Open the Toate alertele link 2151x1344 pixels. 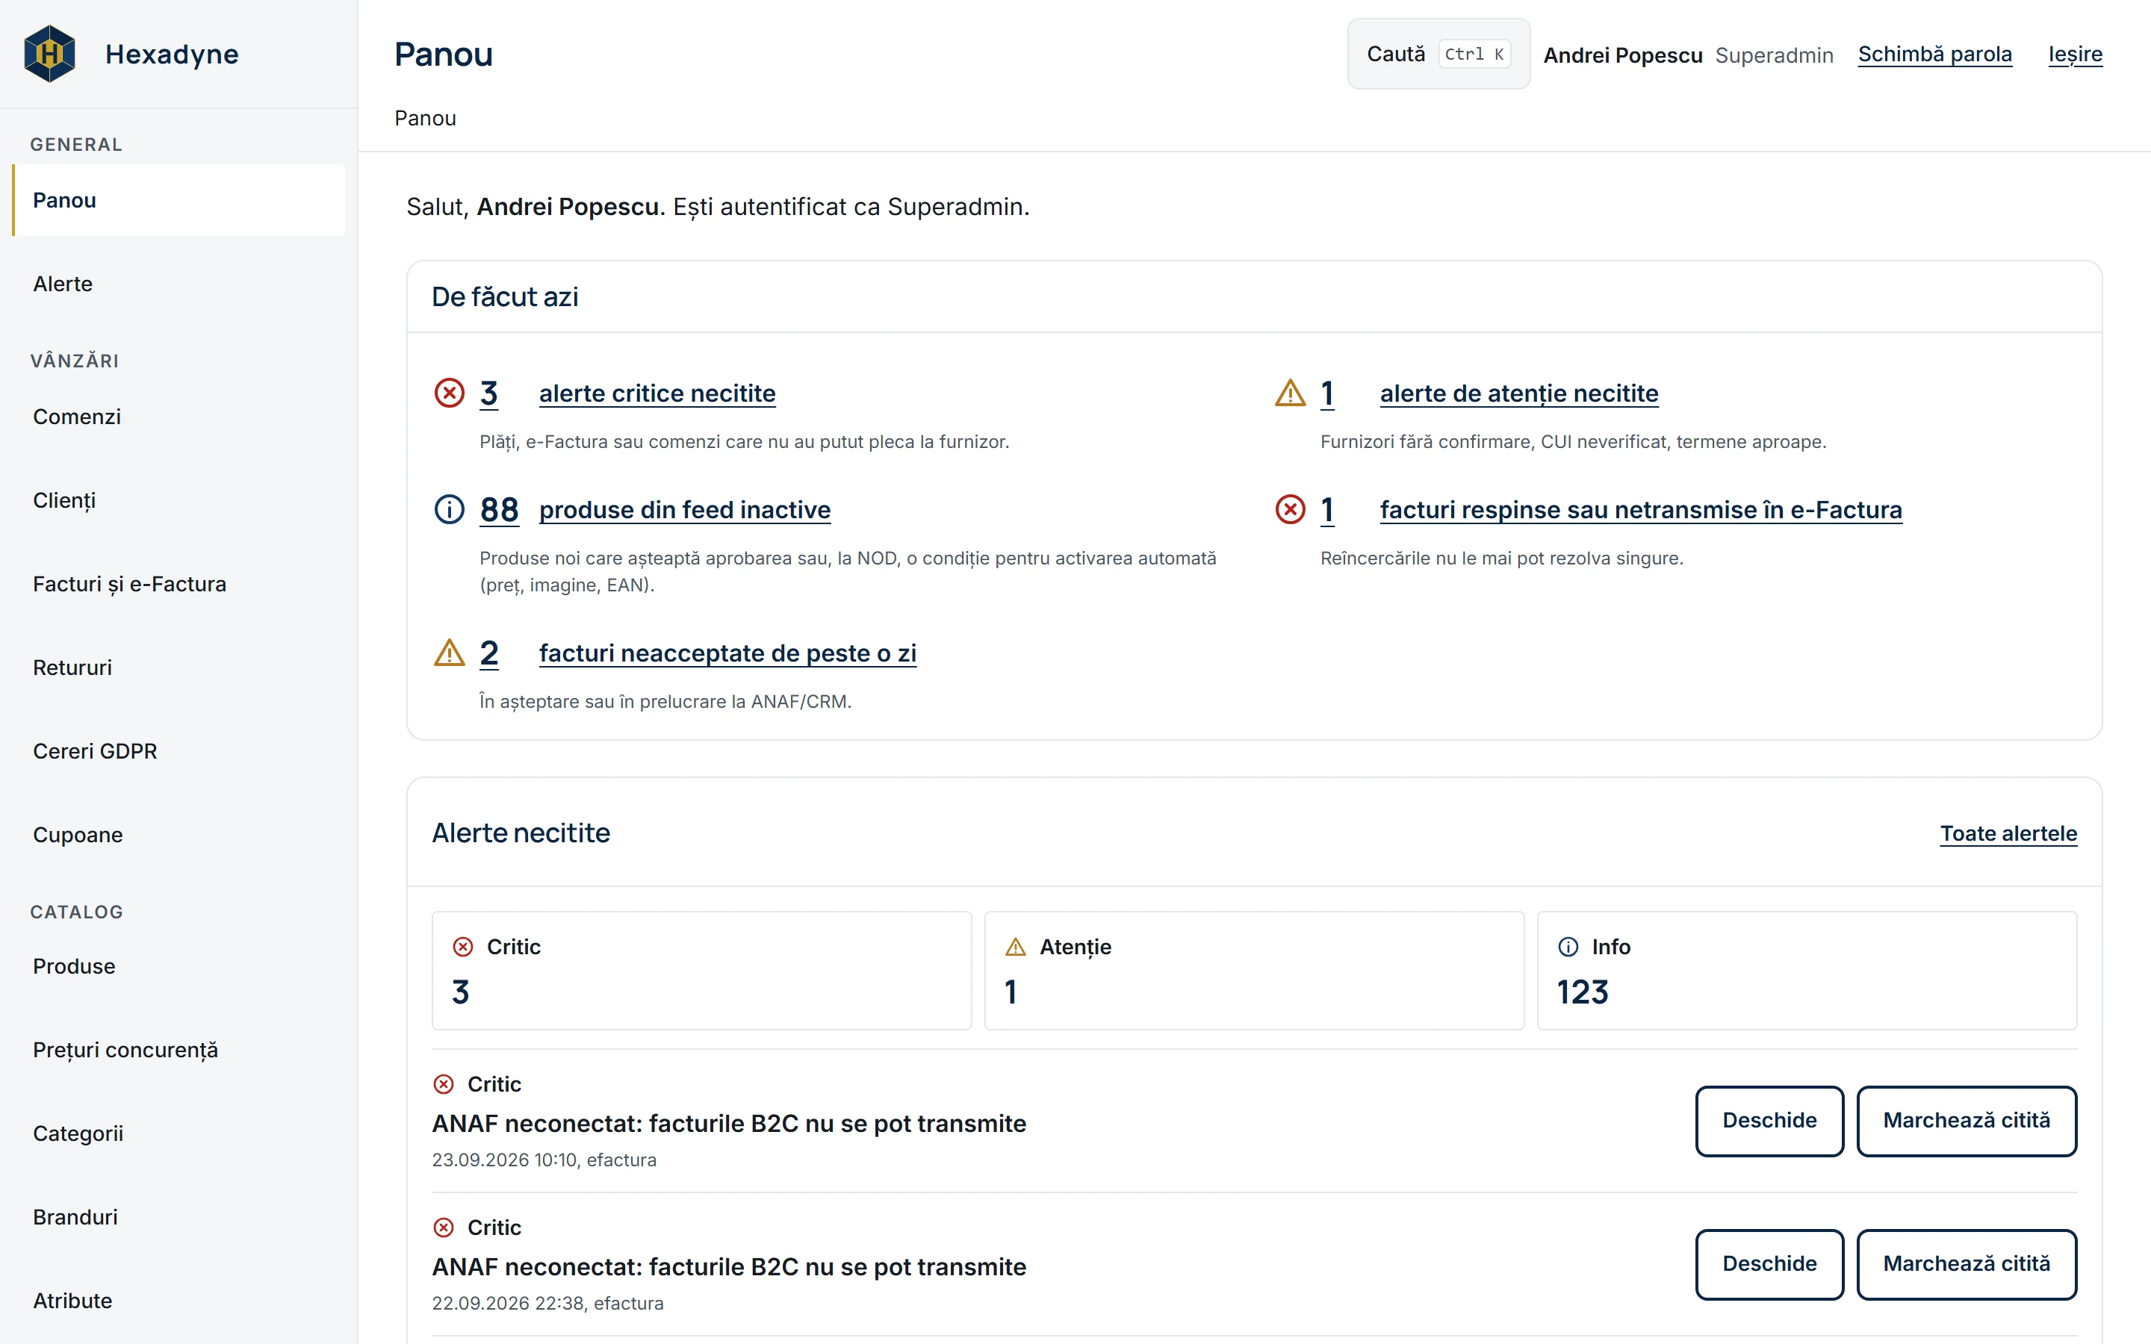[x=2008, y=833]
